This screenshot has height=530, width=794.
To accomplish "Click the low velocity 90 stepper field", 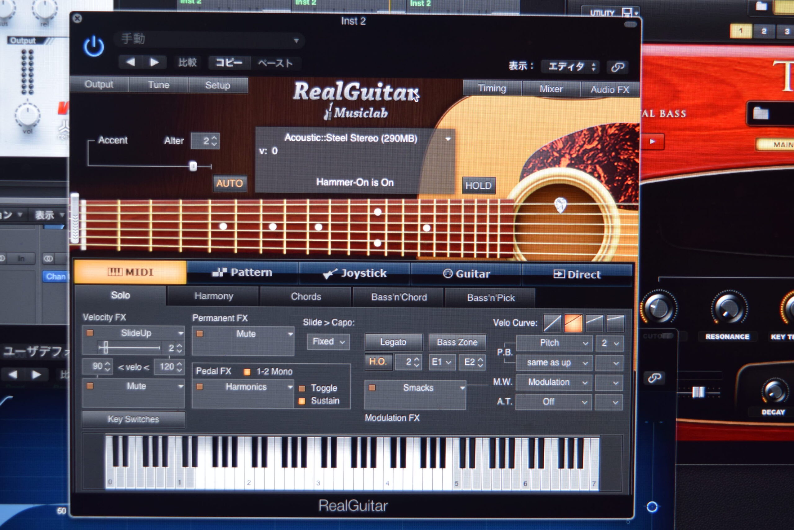I will 97,366.
